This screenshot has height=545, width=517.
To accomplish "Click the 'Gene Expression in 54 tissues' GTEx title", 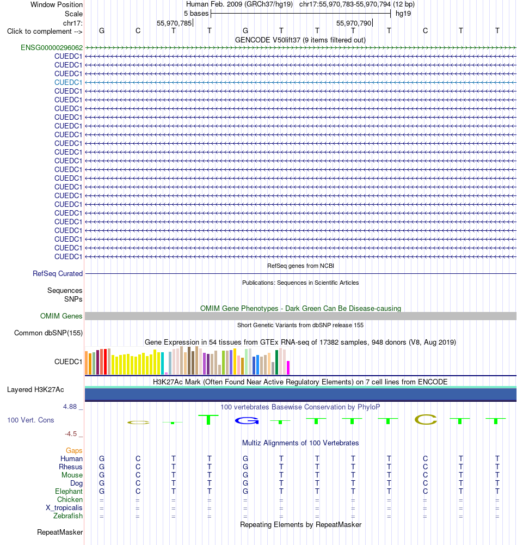I will click(x=300, y=342).
